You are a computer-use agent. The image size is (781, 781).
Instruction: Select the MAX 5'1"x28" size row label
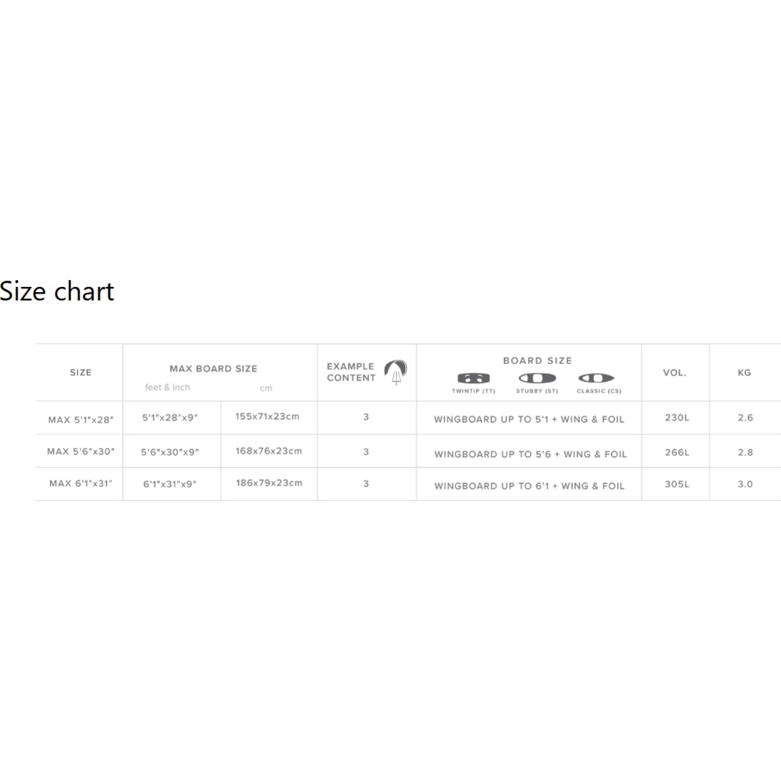tap(81, 420)
